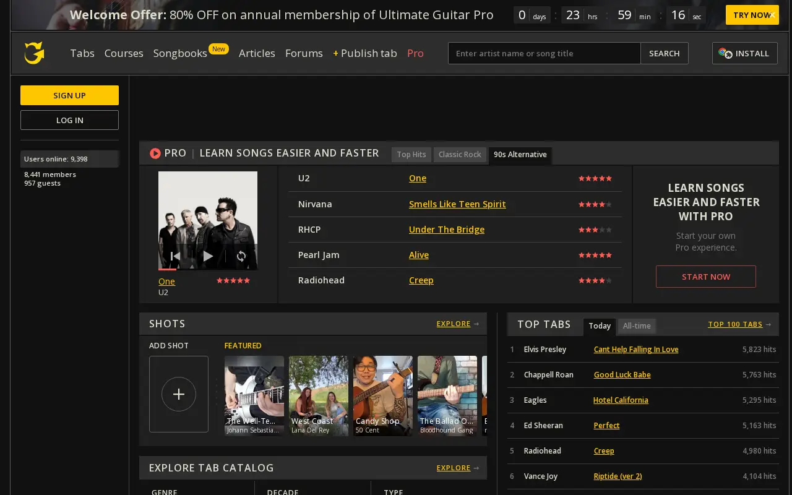
Task: Switch to the Top Hits tab
Action: (x=411, y=155)
